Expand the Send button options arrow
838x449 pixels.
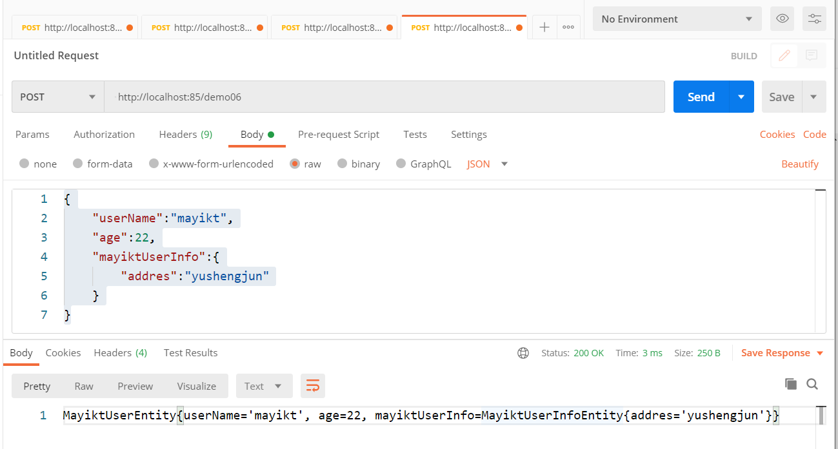(x=741, y=97)
